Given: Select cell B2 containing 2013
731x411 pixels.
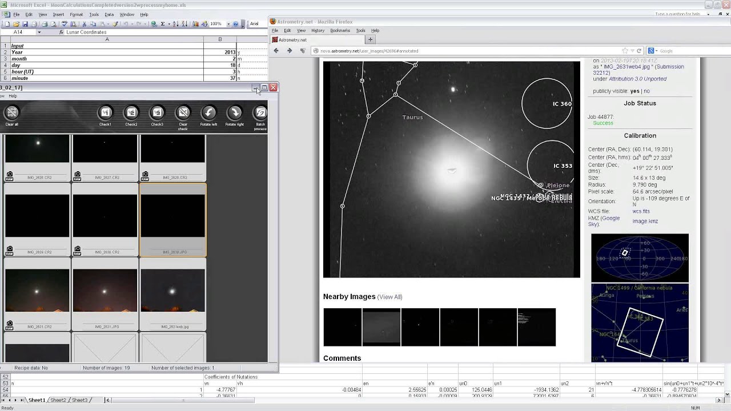Looking at the screenshot, I should pyautogui.click(x=220, y=52).
